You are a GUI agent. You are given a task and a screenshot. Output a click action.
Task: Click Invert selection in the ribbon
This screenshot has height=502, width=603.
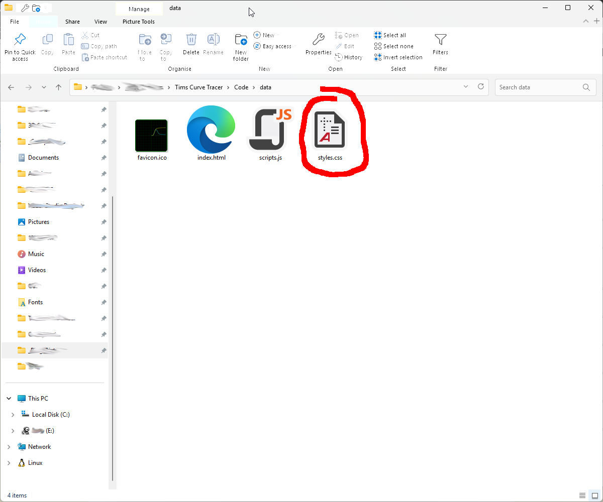pyautogui.click(x=398, y=57)
